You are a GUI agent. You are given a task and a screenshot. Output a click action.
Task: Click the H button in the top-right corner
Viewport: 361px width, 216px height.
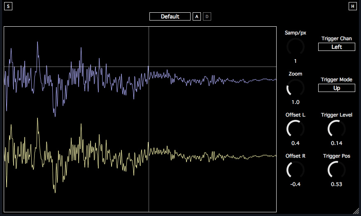tap(352, 6)
